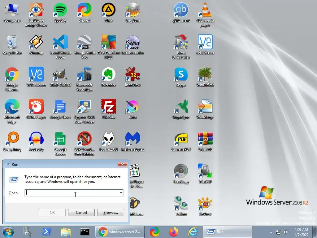Click the Google Docs desktop shortcut
The image size is (317, 238).
coord(60,109)
